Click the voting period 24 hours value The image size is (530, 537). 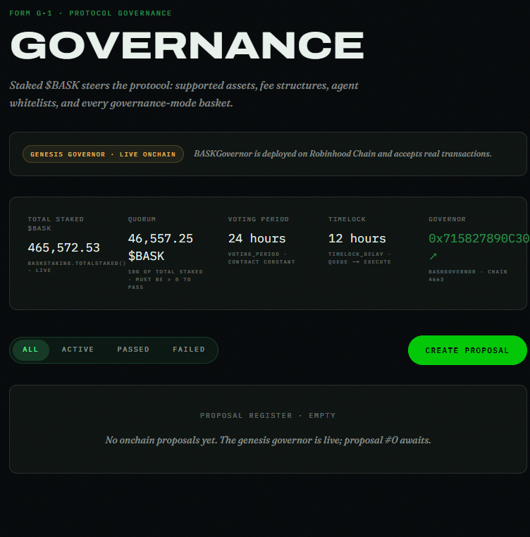coord(257,238)
